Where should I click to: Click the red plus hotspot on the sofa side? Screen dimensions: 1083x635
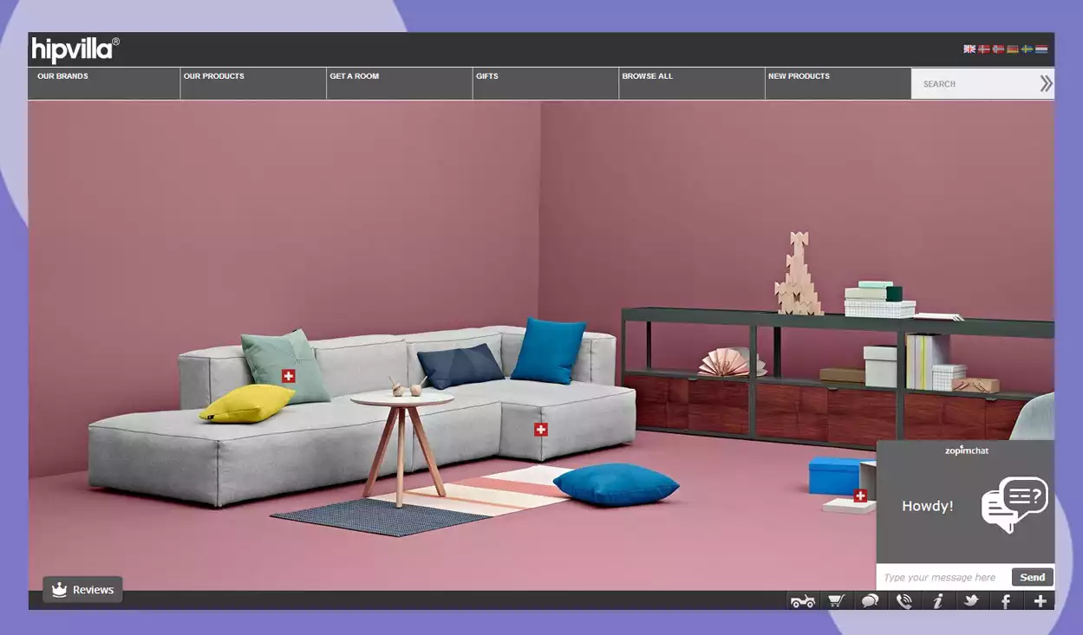[x=541, y=430]
